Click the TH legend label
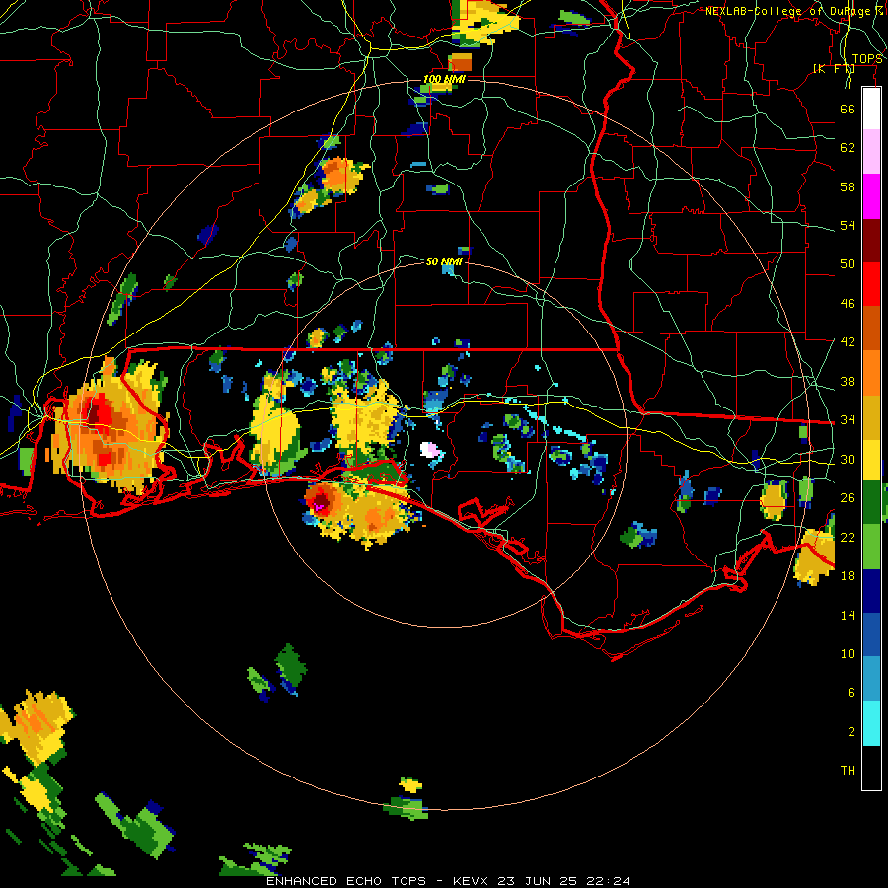 [x=848, y=771]
